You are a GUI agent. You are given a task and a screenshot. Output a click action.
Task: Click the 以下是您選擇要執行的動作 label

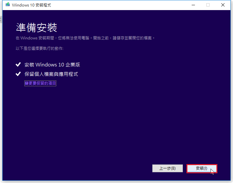tap(39, 48)
